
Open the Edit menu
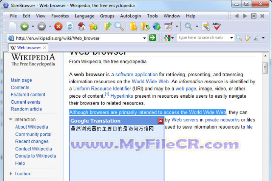(26, 16)
